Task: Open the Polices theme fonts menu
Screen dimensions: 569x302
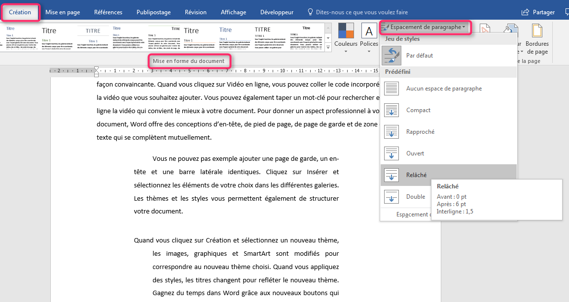Action: (369, 36)
